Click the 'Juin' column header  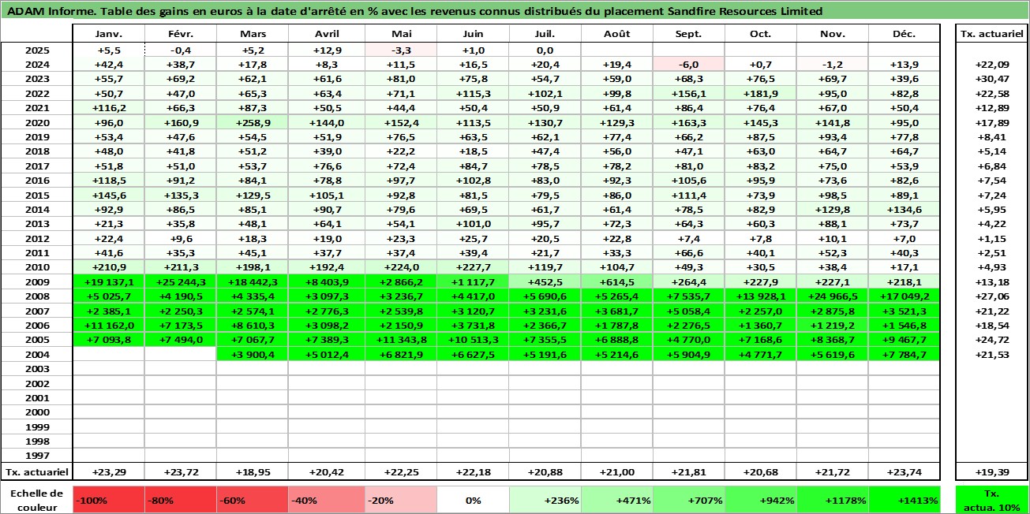tap(473, 34)
